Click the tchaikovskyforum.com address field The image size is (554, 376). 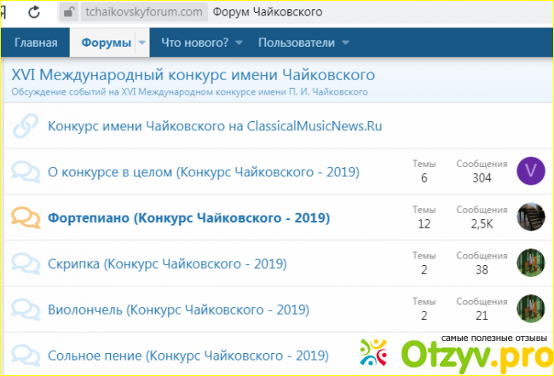click(143, 12)
